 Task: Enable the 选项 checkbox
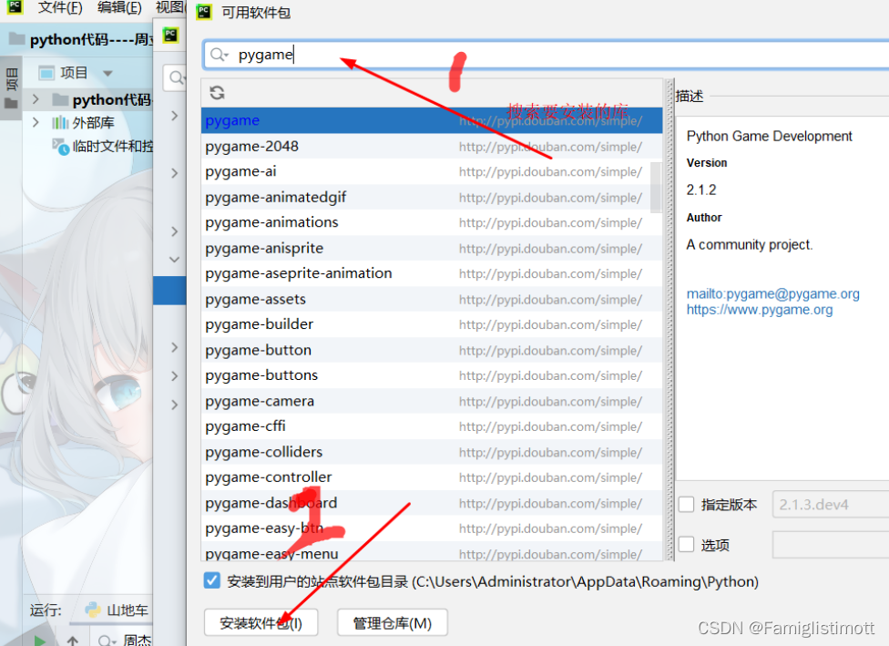[685, 544]
